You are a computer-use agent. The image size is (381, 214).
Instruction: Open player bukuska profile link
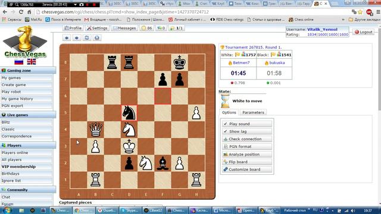(277, 62)
